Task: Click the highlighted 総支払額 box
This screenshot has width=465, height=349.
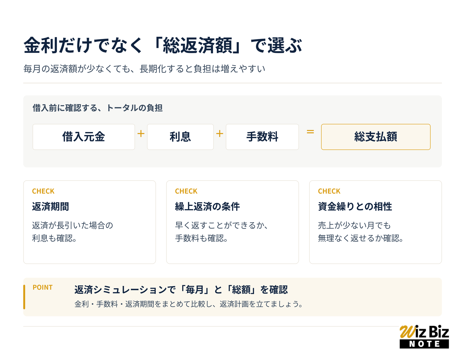Action: click(376, 137)
